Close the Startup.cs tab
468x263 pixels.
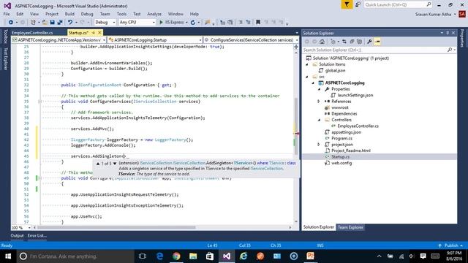tap(99, 32)
